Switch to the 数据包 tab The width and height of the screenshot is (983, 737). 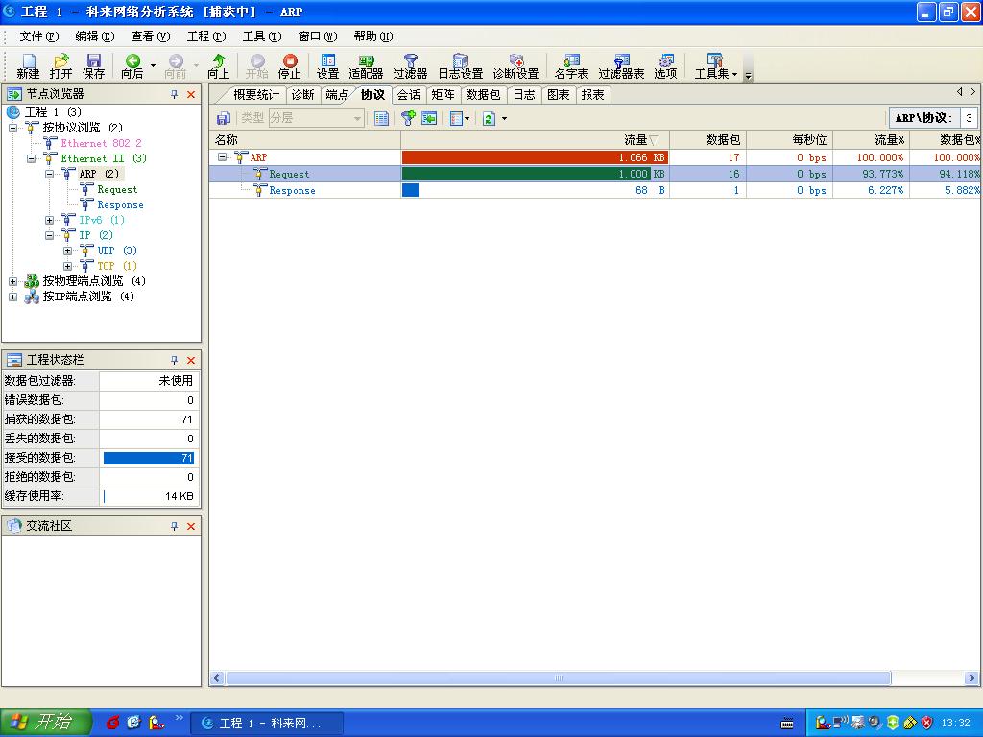click(x=483, y=94)
